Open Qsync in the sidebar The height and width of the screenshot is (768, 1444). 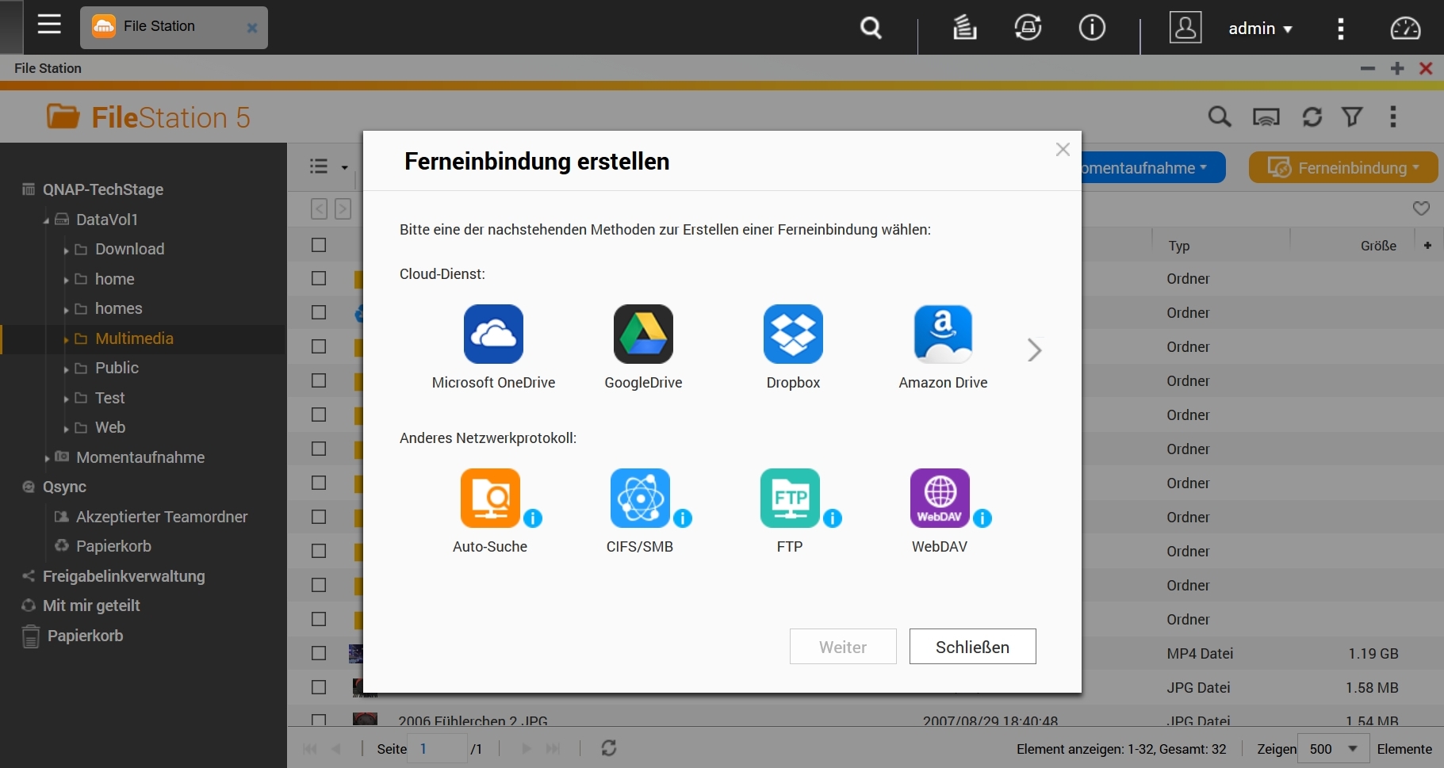coord(64,487)
